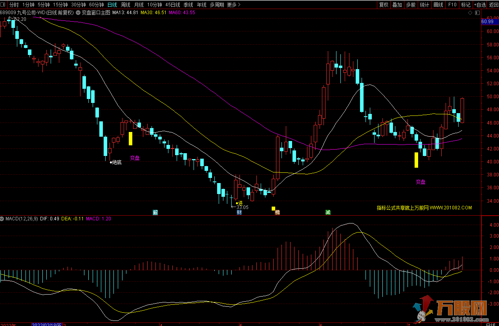Click the 多股 multi-stock button

(x=411, y=5)
